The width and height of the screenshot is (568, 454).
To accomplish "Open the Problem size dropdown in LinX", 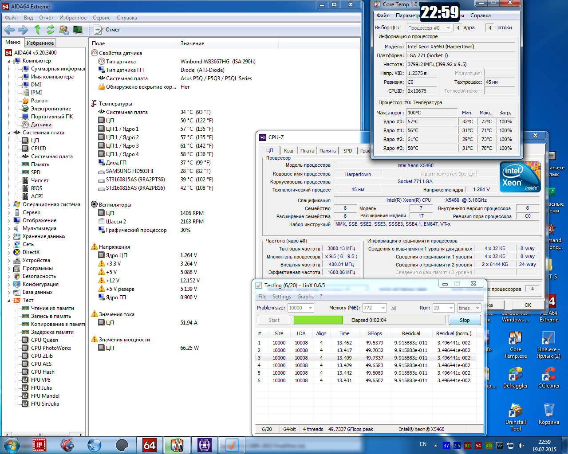I will click(301, 308).
